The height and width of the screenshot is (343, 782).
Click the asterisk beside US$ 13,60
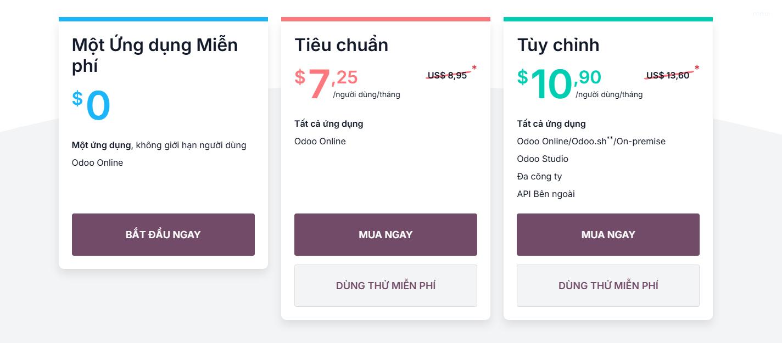(696, 69)
